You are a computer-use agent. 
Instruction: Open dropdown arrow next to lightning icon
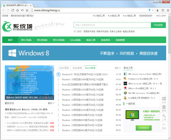coord(153,10)
